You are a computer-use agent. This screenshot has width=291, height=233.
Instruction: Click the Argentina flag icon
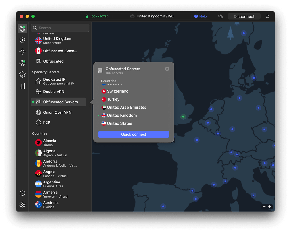pos(38,184)
